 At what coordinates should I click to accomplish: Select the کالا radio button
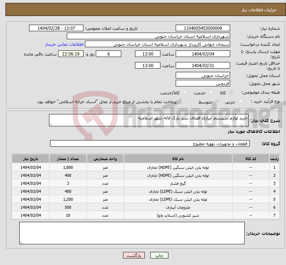(x=231, y=92)
